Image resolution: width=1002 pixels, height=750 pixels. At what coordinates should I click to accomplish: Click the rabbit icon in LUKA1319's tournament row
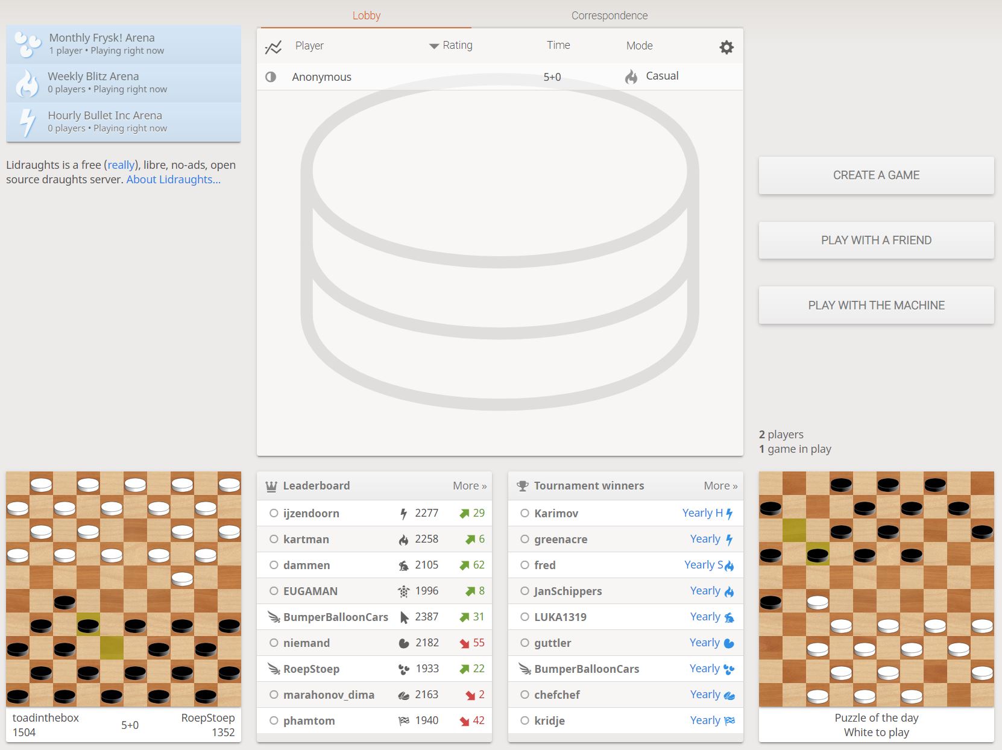pyautogui.click(x=729, y=617)
